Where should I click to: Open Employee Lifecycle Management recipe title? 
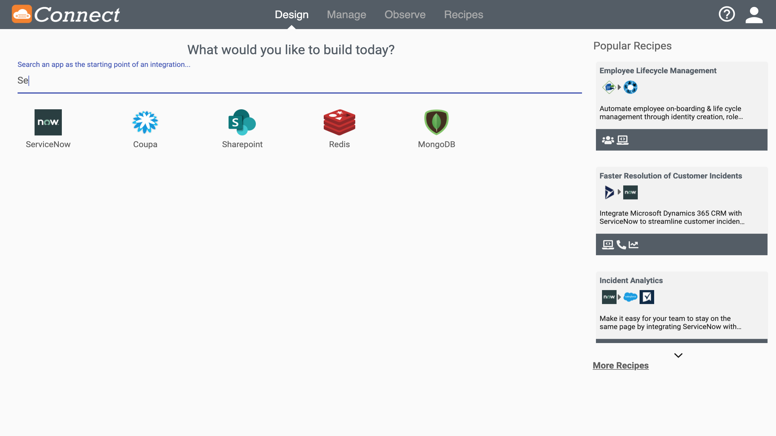658,71
